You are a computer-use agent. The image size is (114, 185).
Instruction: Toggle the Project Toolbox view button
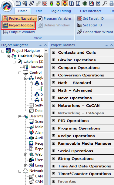point(18,25)
